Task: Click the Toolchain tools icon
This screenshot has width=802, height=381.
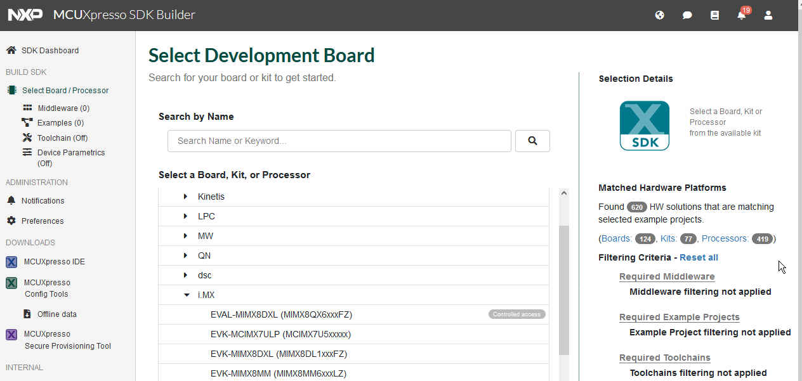Action: tap(28, 138)
